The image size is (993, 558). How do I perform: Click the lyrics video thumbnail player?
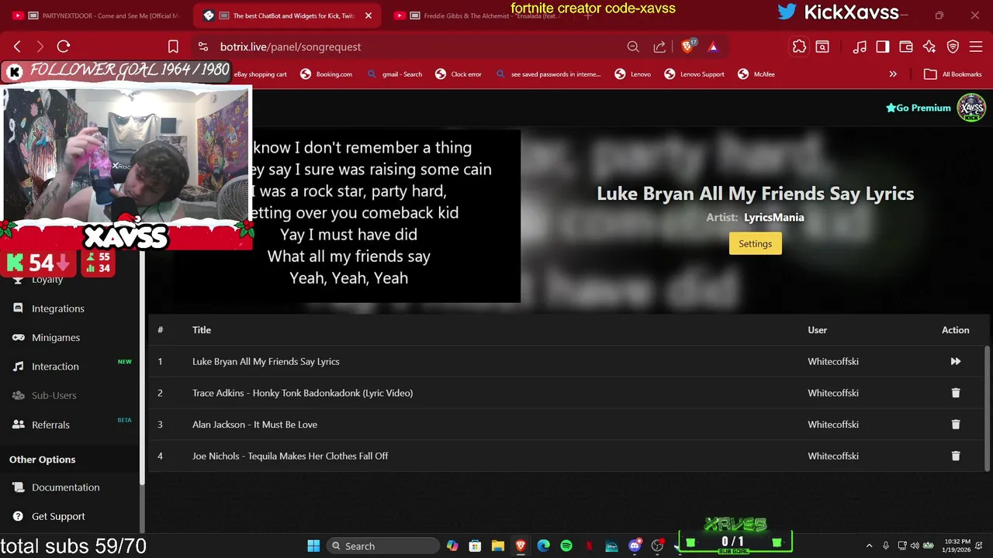click(386, 215)
